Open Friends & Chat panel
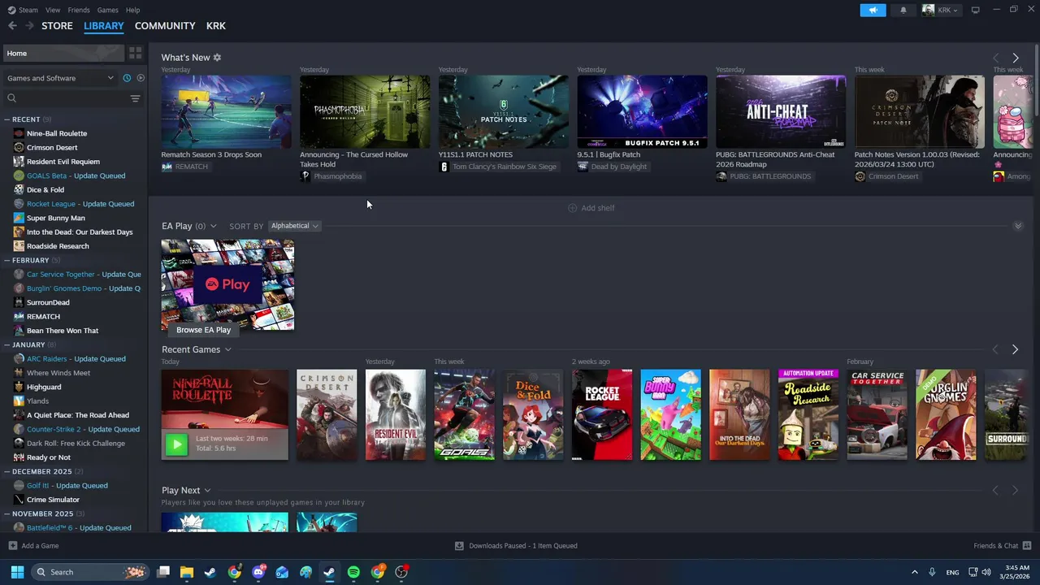The height and width of the screenshot is (585, 1040). 1002,546
